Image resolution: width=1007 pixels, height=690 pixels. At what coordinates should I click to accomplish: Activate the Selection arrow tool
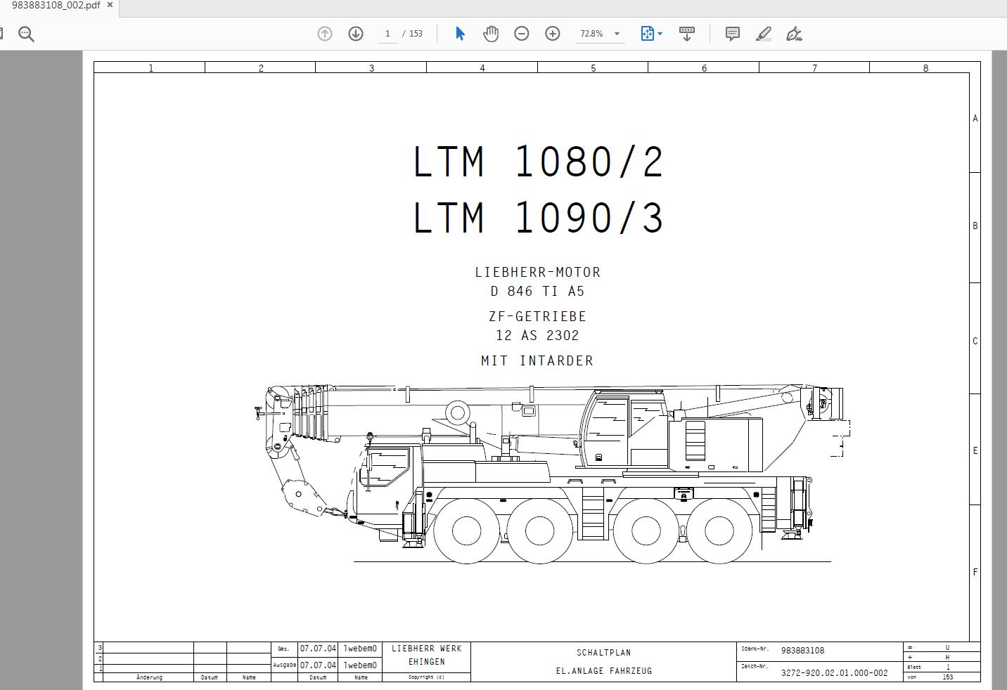click(460, 34)
